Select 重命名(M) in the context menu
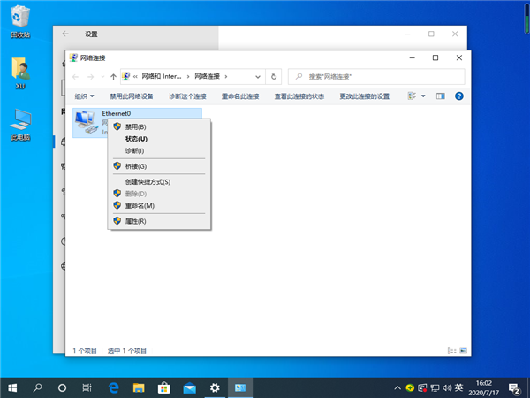Screen dimensions: 530x398 pyautogui.click(x=139, y=205)
